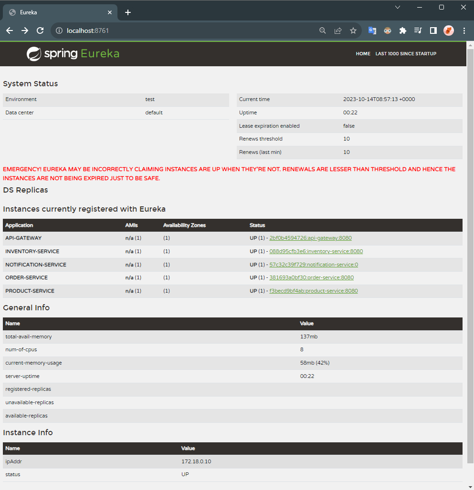
Task: Open the Extensions puzzle menu
Action: point(403,31)
